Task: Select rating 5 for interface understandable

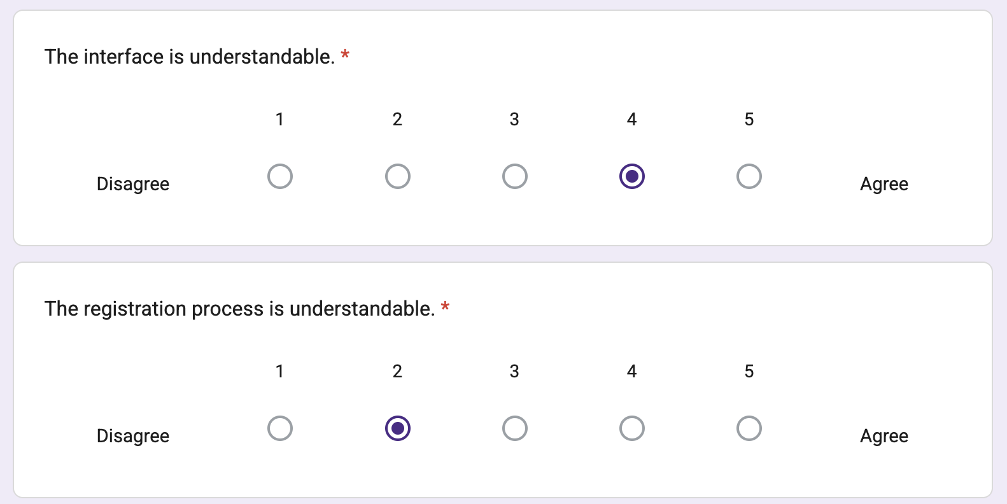Action: point(749,176)
